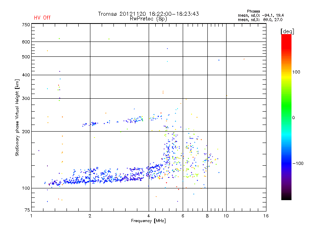Click y-axis tick label "400"
The image size is (313, 235).
(26, 75)
